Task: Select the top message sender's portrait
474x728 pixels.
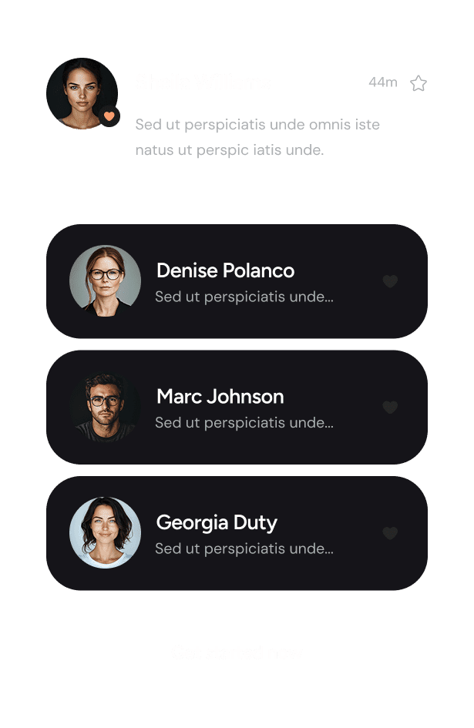Action: coord(82,93)
